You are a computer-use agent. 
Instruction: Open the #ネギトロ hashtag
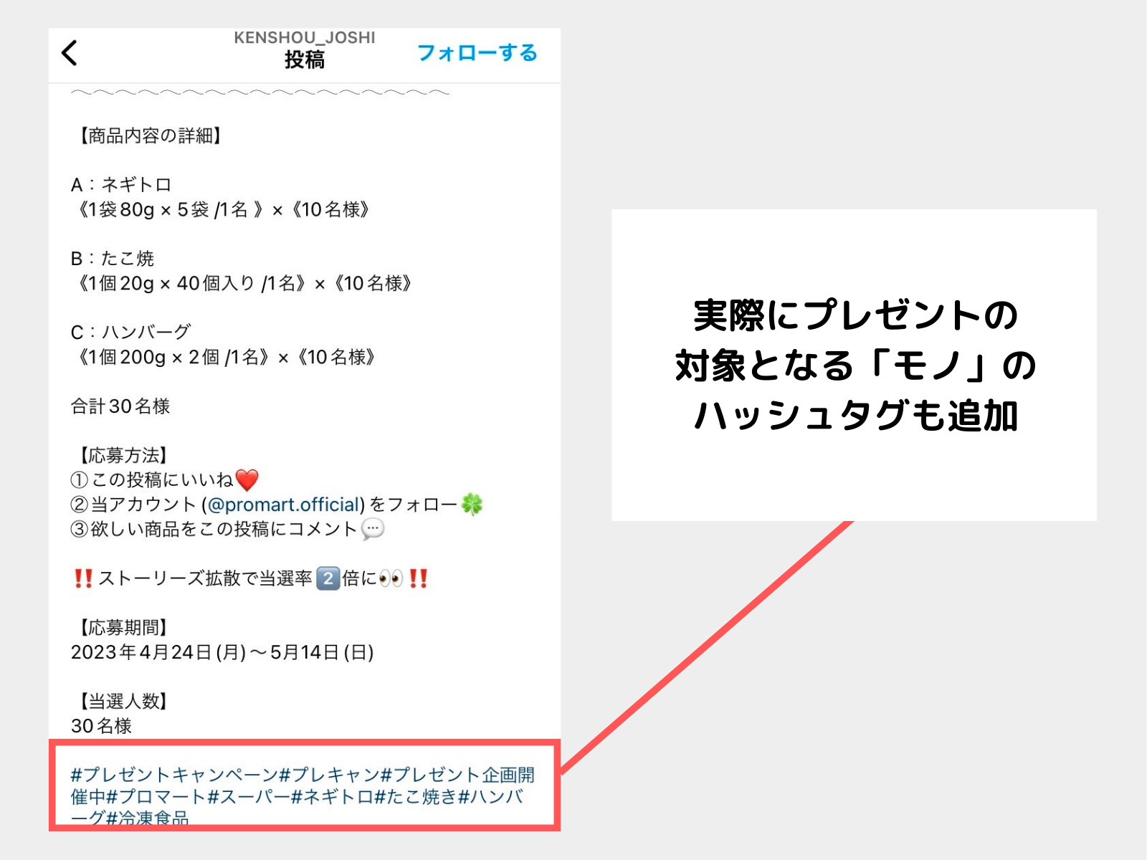point(332,797)
